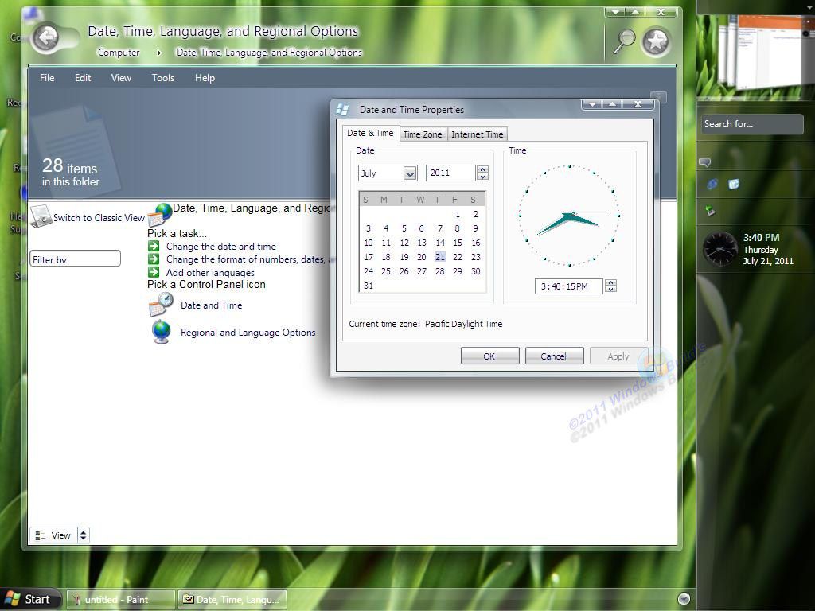Select day 28 in the calendar

[439, 271]
